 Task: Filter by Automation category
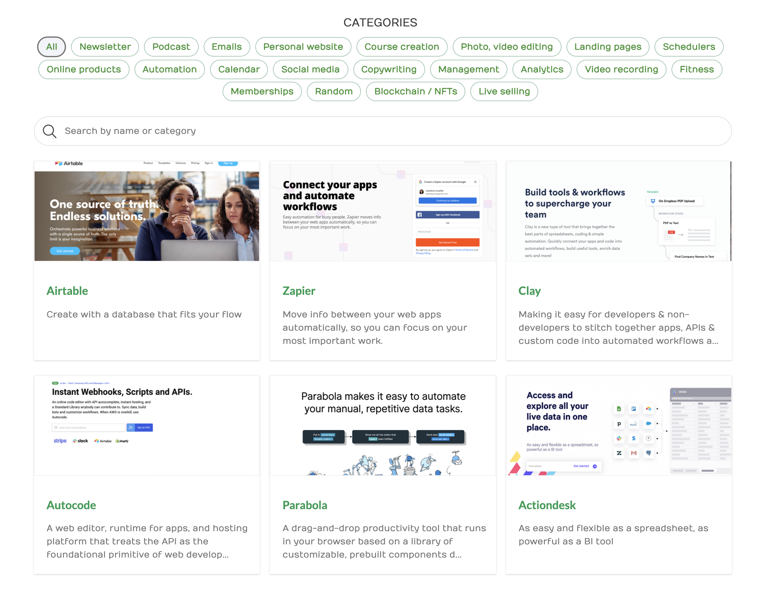click(x=169, y=69)
